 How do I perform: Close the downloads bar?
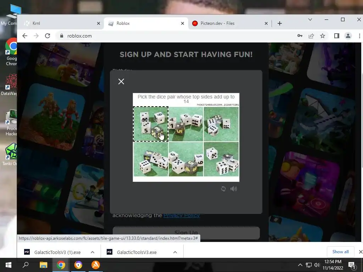pyautogui.click(x=361, y=252)
